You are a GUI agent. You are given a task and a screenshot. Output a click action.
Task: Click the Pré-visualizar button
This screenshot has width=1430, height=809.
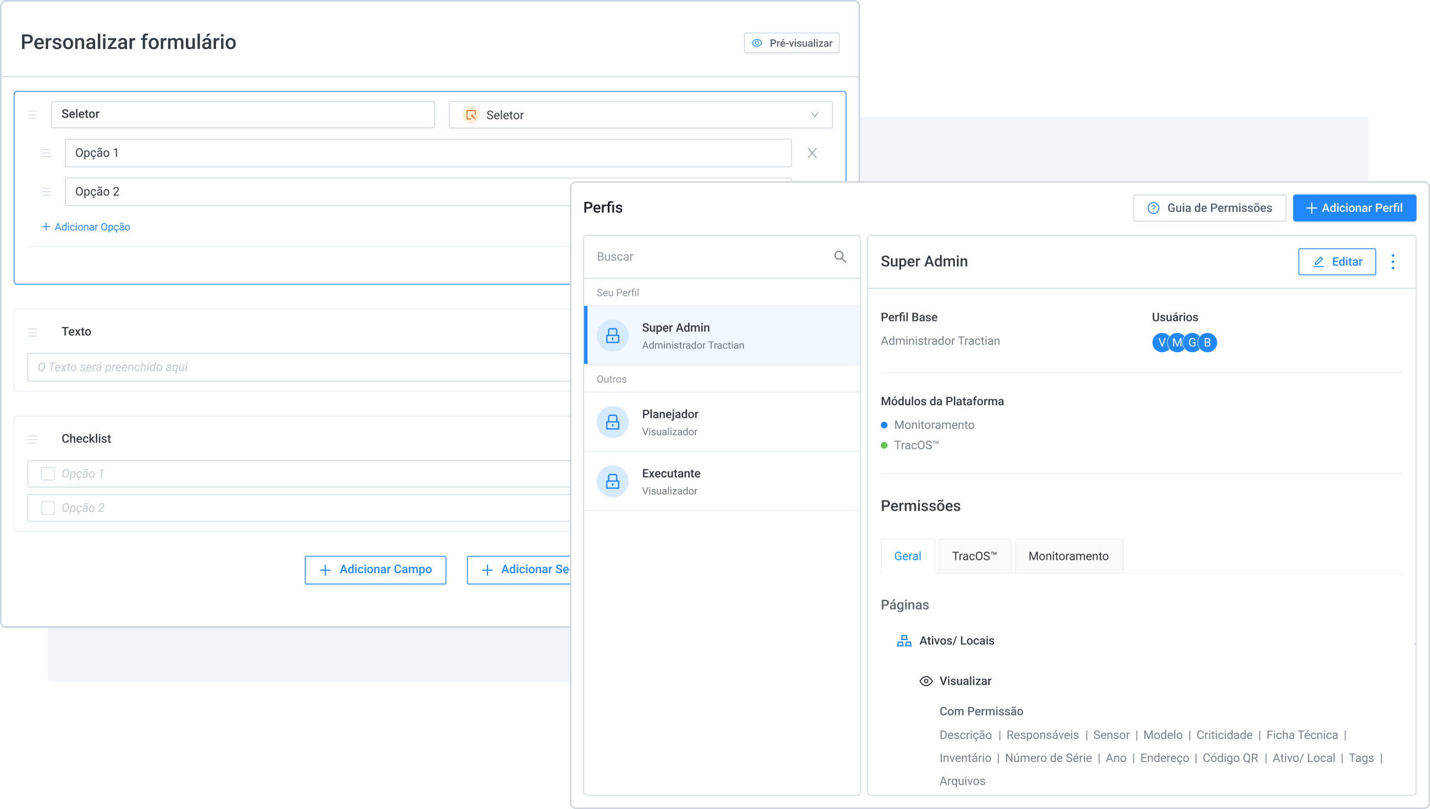(792, 43)
